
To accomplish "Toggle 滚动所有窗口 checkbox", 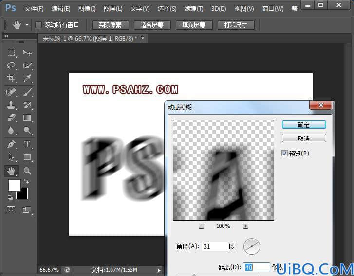I will pyautogui.click(x=38, y=25).
